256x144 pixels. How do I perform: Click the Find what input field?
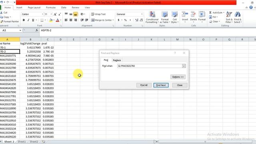150,66
